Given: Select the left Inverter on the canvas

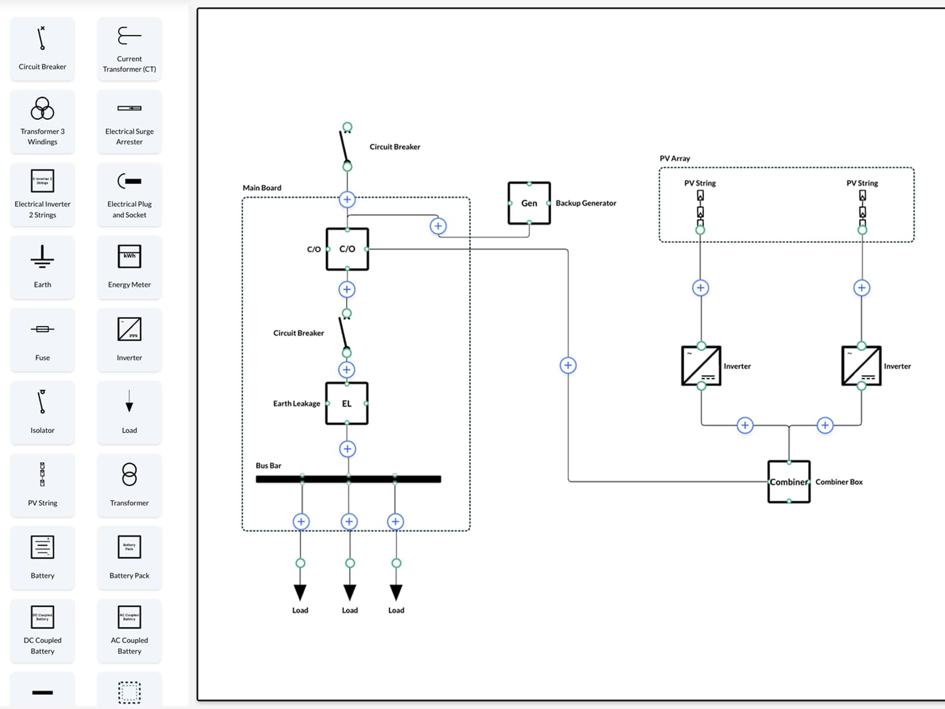Looking at the screenshot, I should [x=701, y=366].
